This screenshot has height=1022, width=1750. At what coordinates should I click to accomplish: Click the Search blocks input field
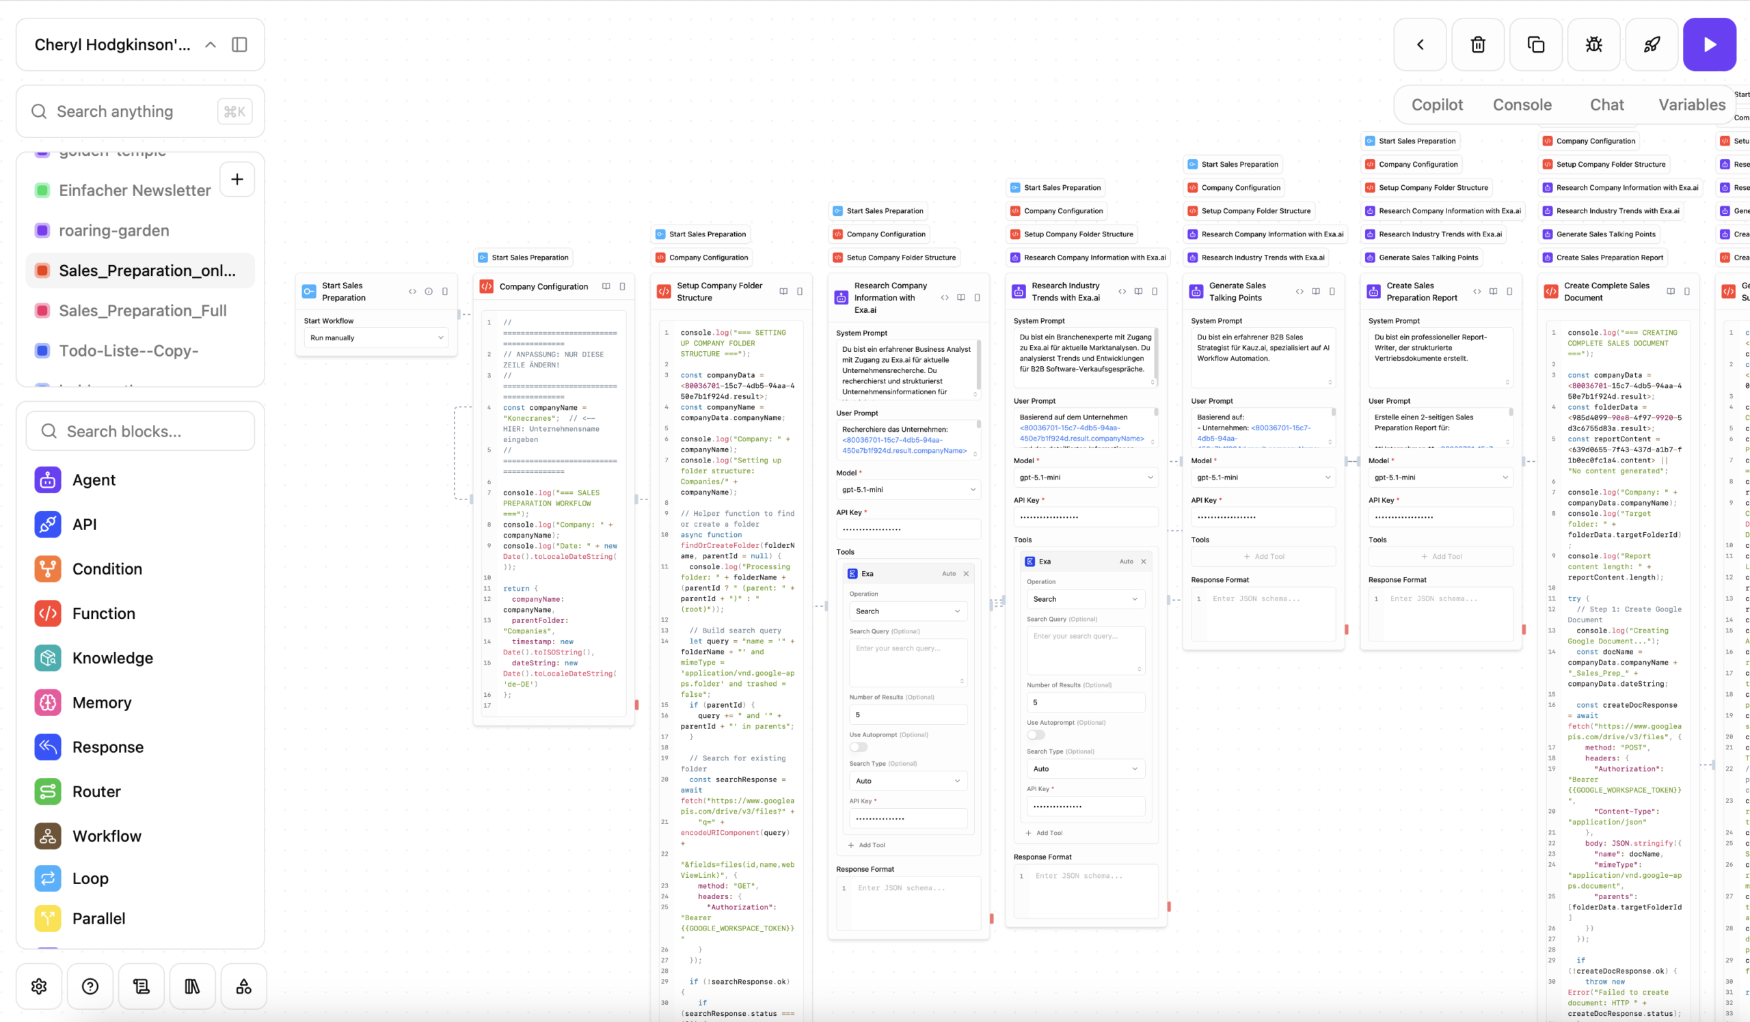point(140,432)
